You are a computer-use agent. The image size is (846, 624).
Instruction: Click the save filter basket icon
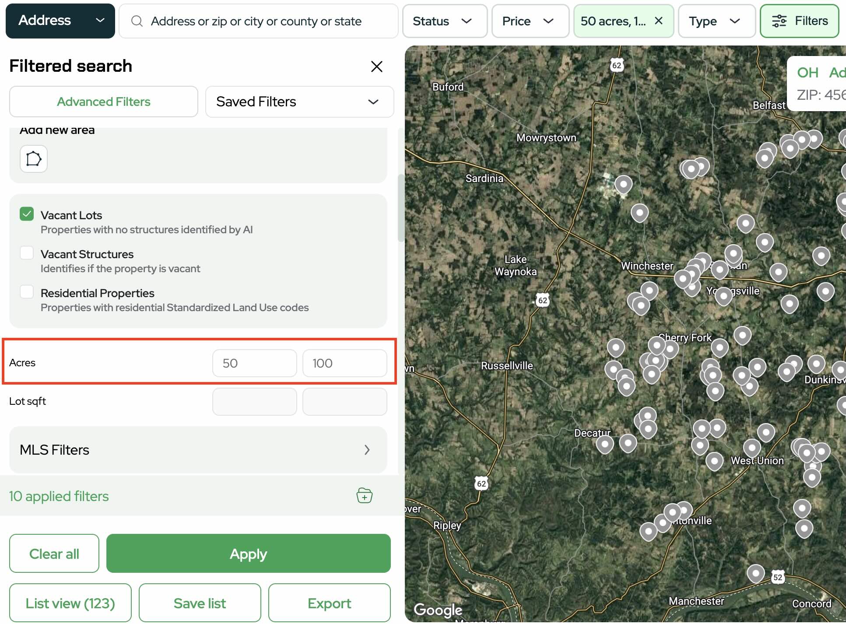pyautogui.click(x=364, y=495)
